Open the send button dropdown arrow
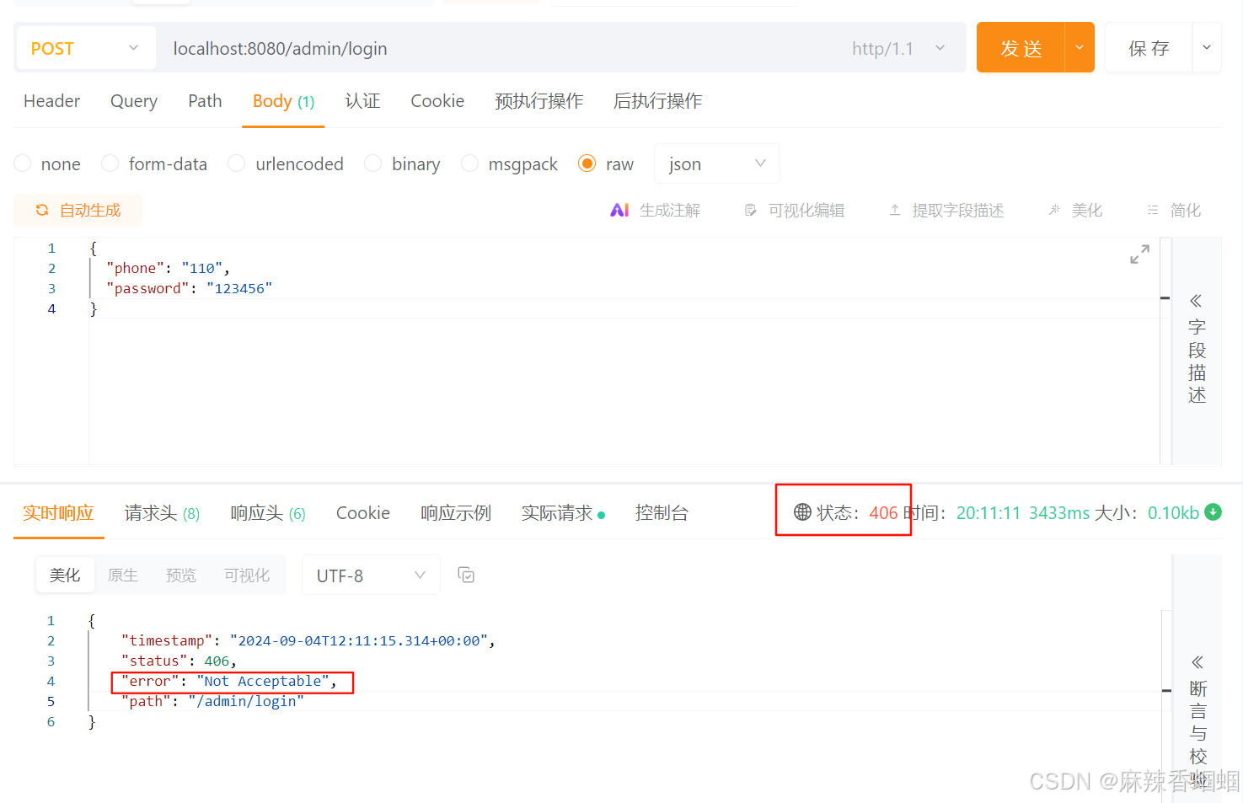Viewport: 1243px width, 803px height. click(1080, 48)
